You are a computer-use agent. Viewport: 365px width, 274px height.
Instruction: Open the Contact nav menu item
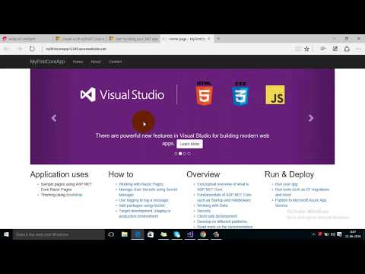coord(115,62)
